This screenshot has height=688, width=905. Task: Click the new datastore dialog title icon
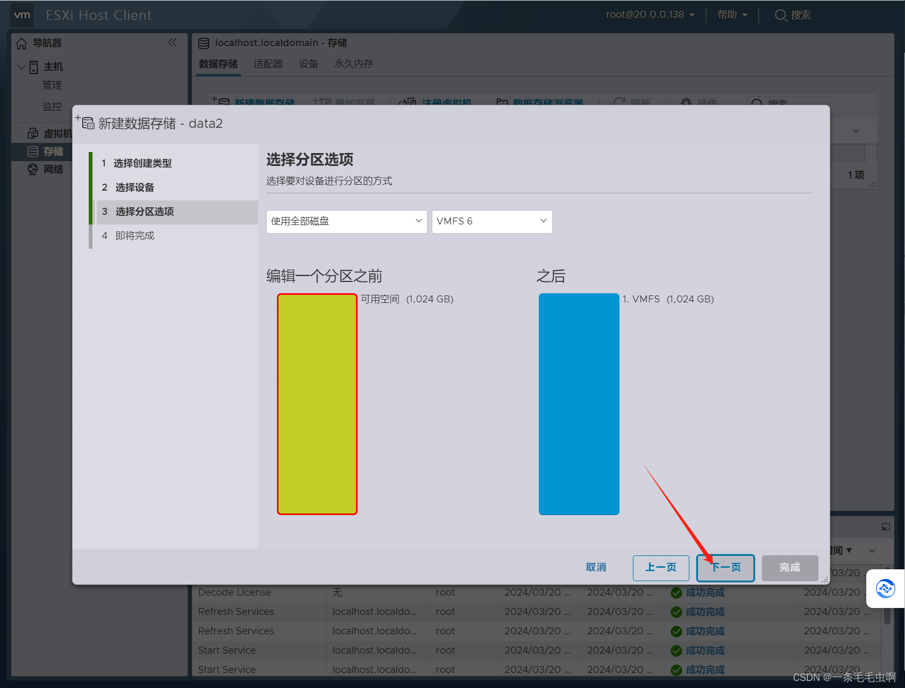coord(86,123)
